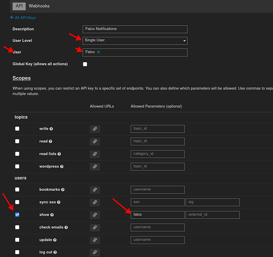Show allowed URLs for users bookmarks

click(95, 190)
